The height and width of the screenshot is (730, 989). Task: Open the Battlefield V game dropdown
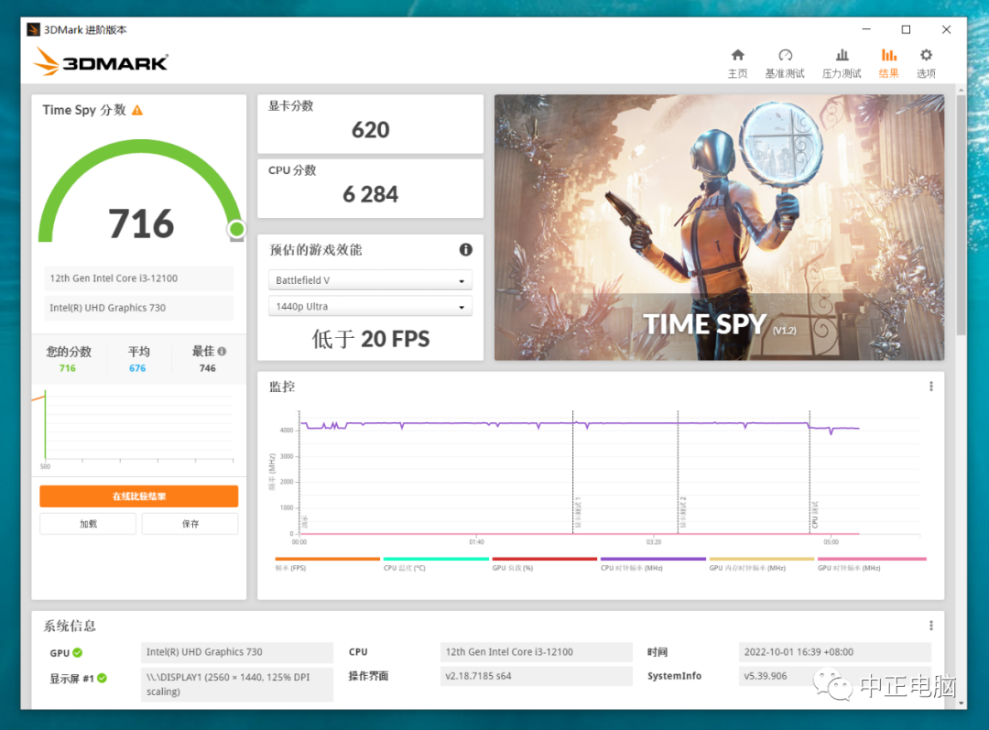pos(370,280)
